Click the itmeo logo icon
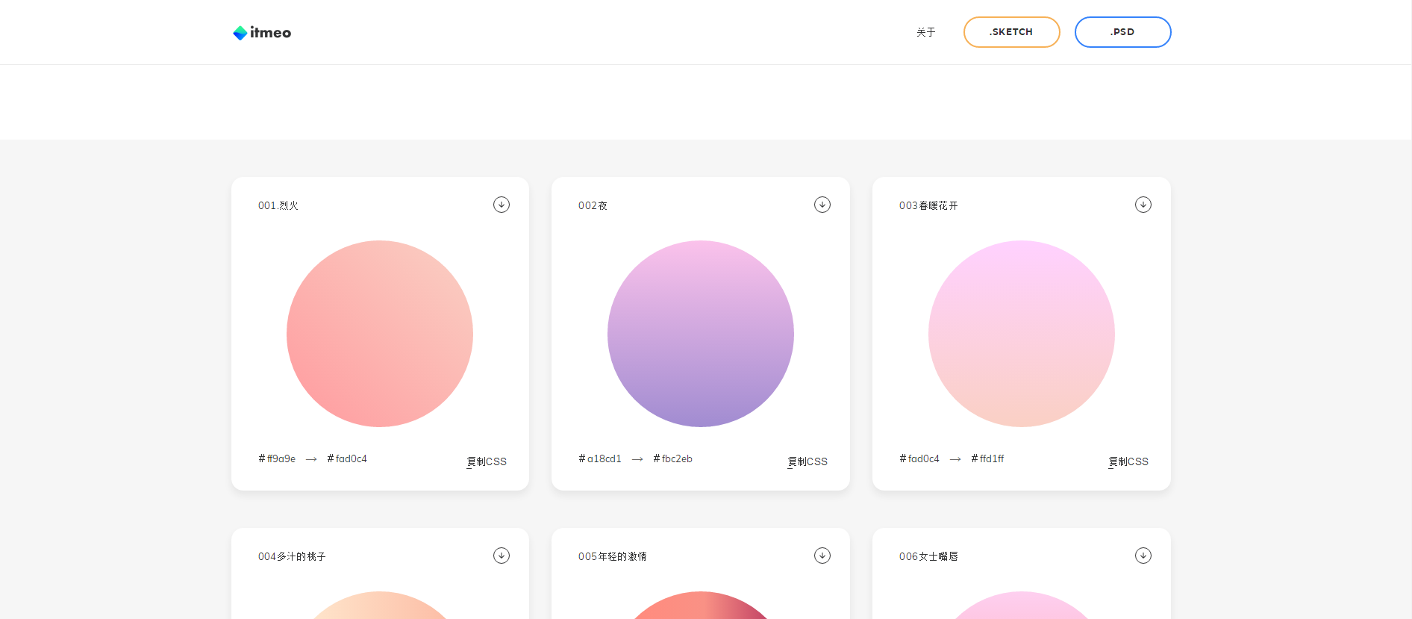 click(x=240, y=33)
